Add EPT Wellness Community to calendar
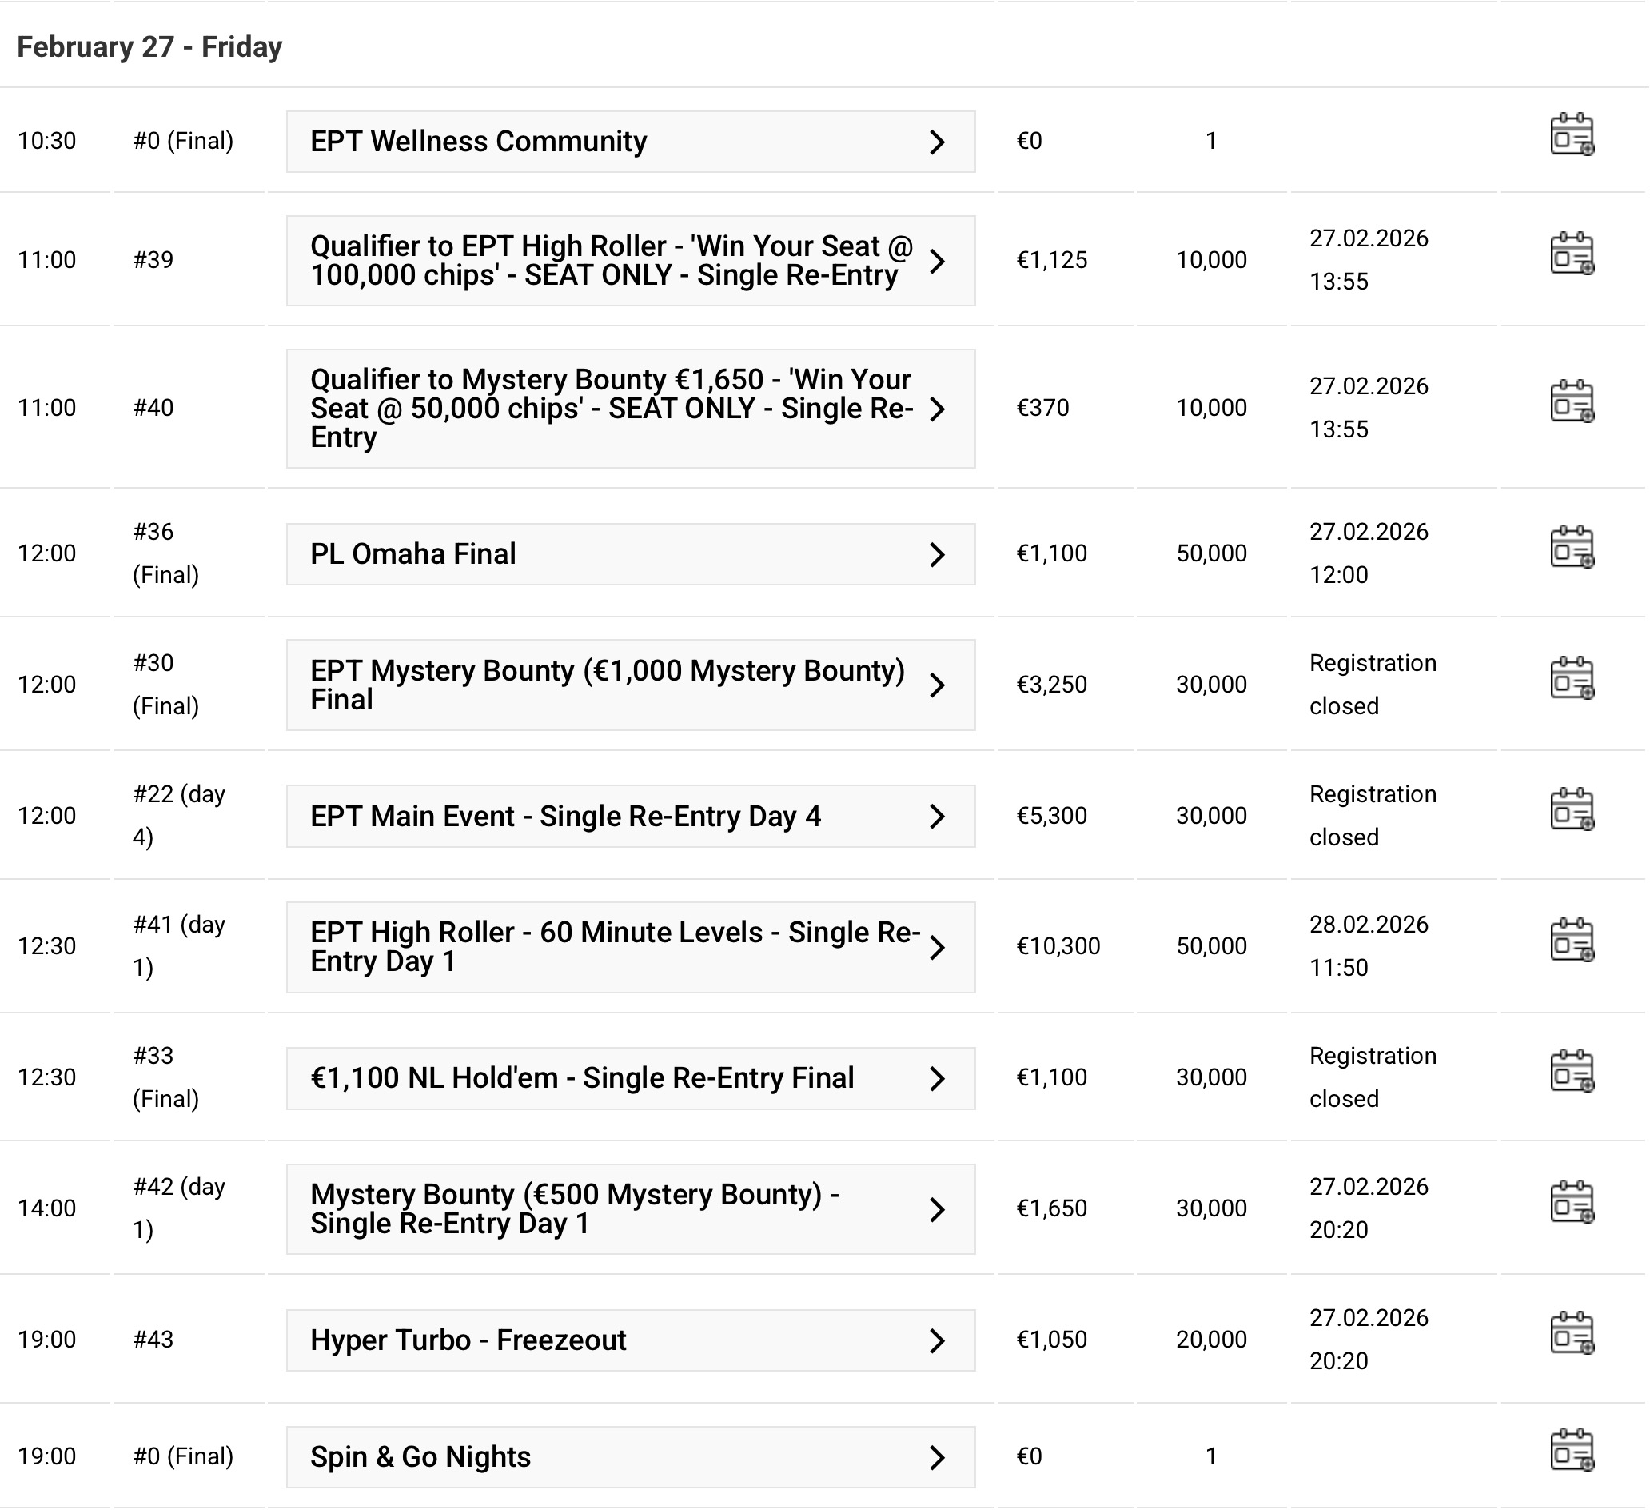The width and height of the screenshot is (1650, 1510). point(1572,135)
